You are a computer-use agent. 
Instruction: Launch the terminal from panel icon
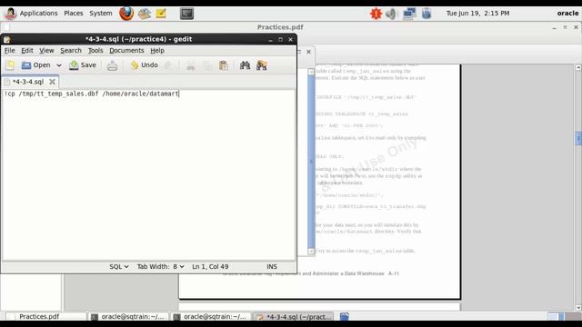186,14
